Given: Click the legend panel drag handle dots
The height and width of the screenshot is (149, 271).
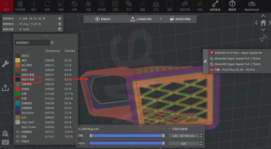Looking at the screenshot, I should pos(45,35).
